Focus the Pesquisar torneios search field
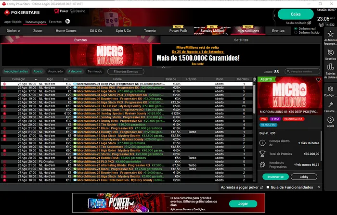Image resolution: width=337 pixels, height=215 pixels. (x=302, y=72)
